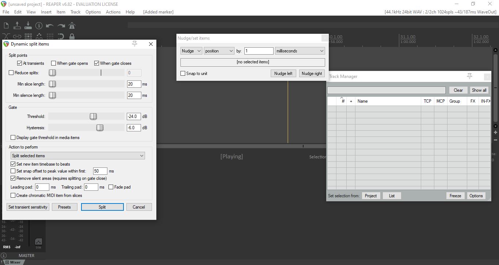Open the Track menu
Viewport: 499px width, 265px height.
76,12
